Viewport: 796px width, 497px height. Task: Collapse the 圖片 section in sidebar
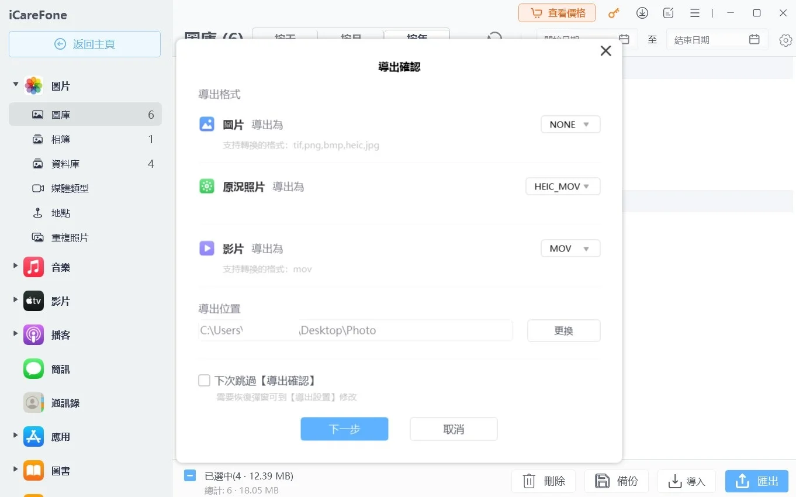click(x=16, y=85)
